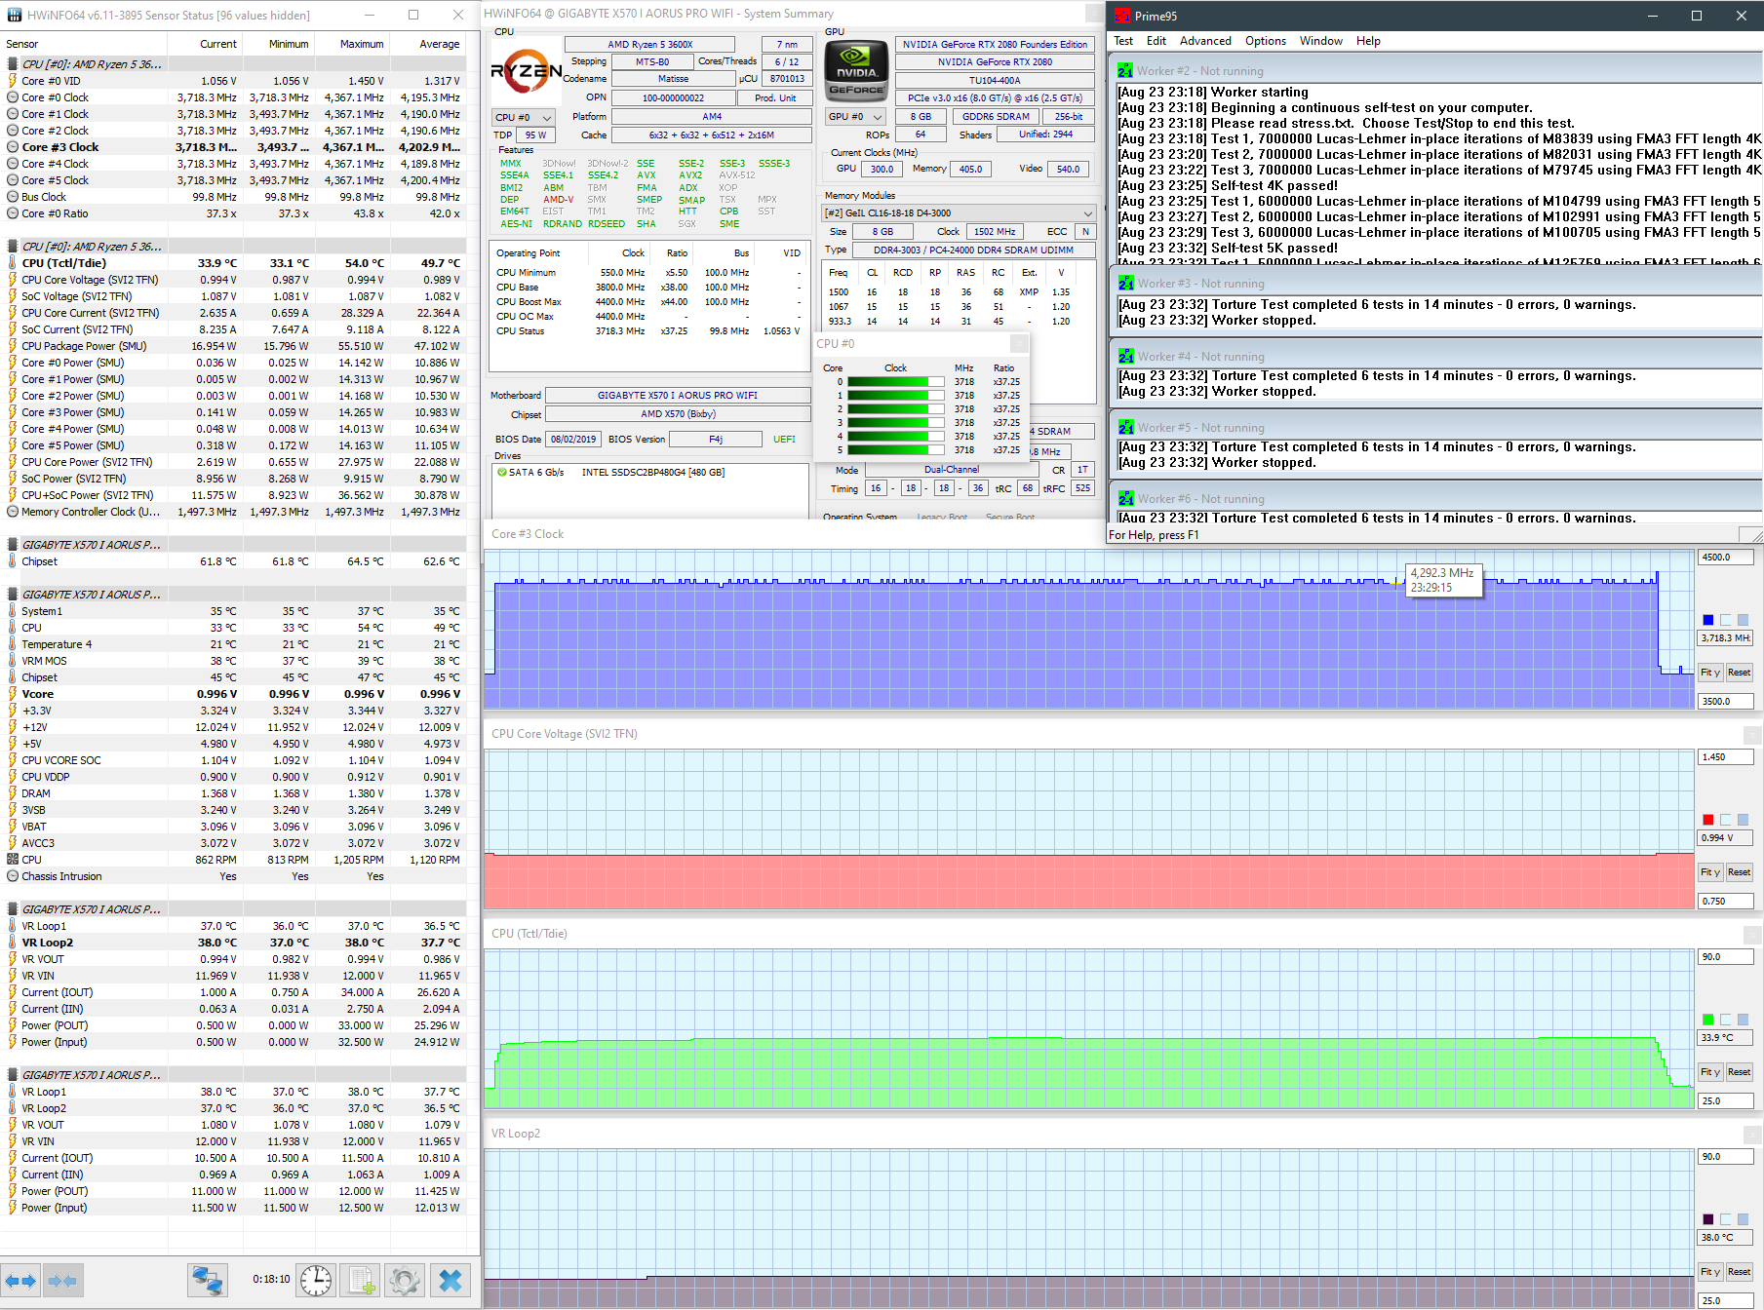Viewport: 1764px width, 1310px height.
Task: Click the Worker #3 window icon
Action: [1126, 283]
